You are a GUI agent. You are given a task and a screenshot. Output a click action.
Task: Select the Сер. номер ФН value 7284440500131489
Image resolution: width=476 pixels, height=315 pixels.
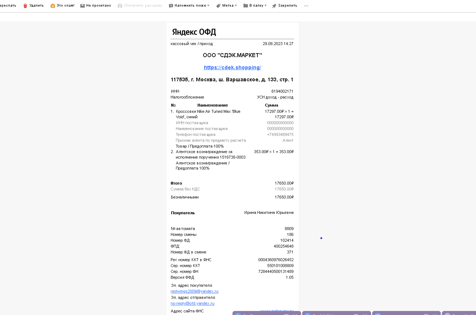tap(276, 271)
